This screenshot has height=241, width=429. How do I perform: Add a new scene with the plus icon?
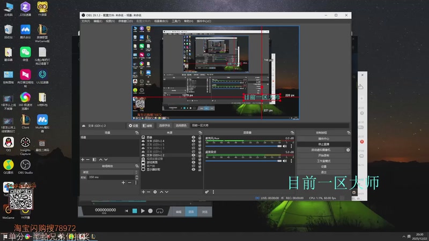pos(83,160)
